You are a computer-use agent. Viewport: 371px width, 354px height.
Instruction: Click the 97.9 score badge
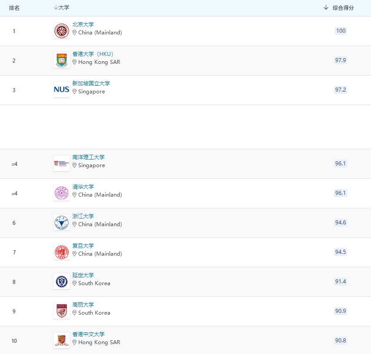point(340,60)
